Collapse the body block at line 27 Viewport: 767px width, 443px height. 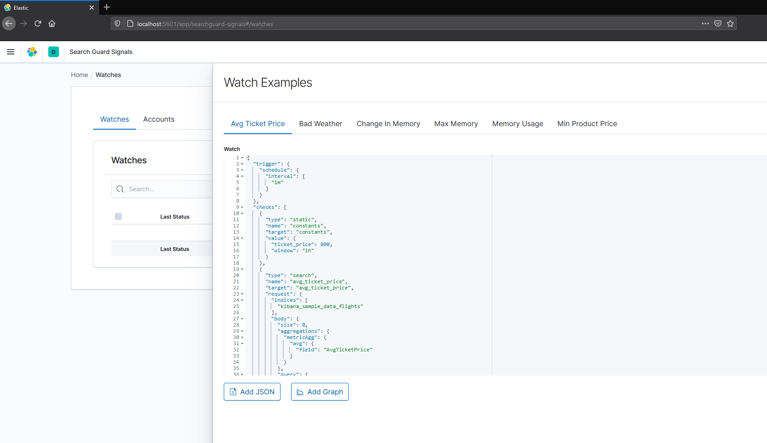point(242,319)
